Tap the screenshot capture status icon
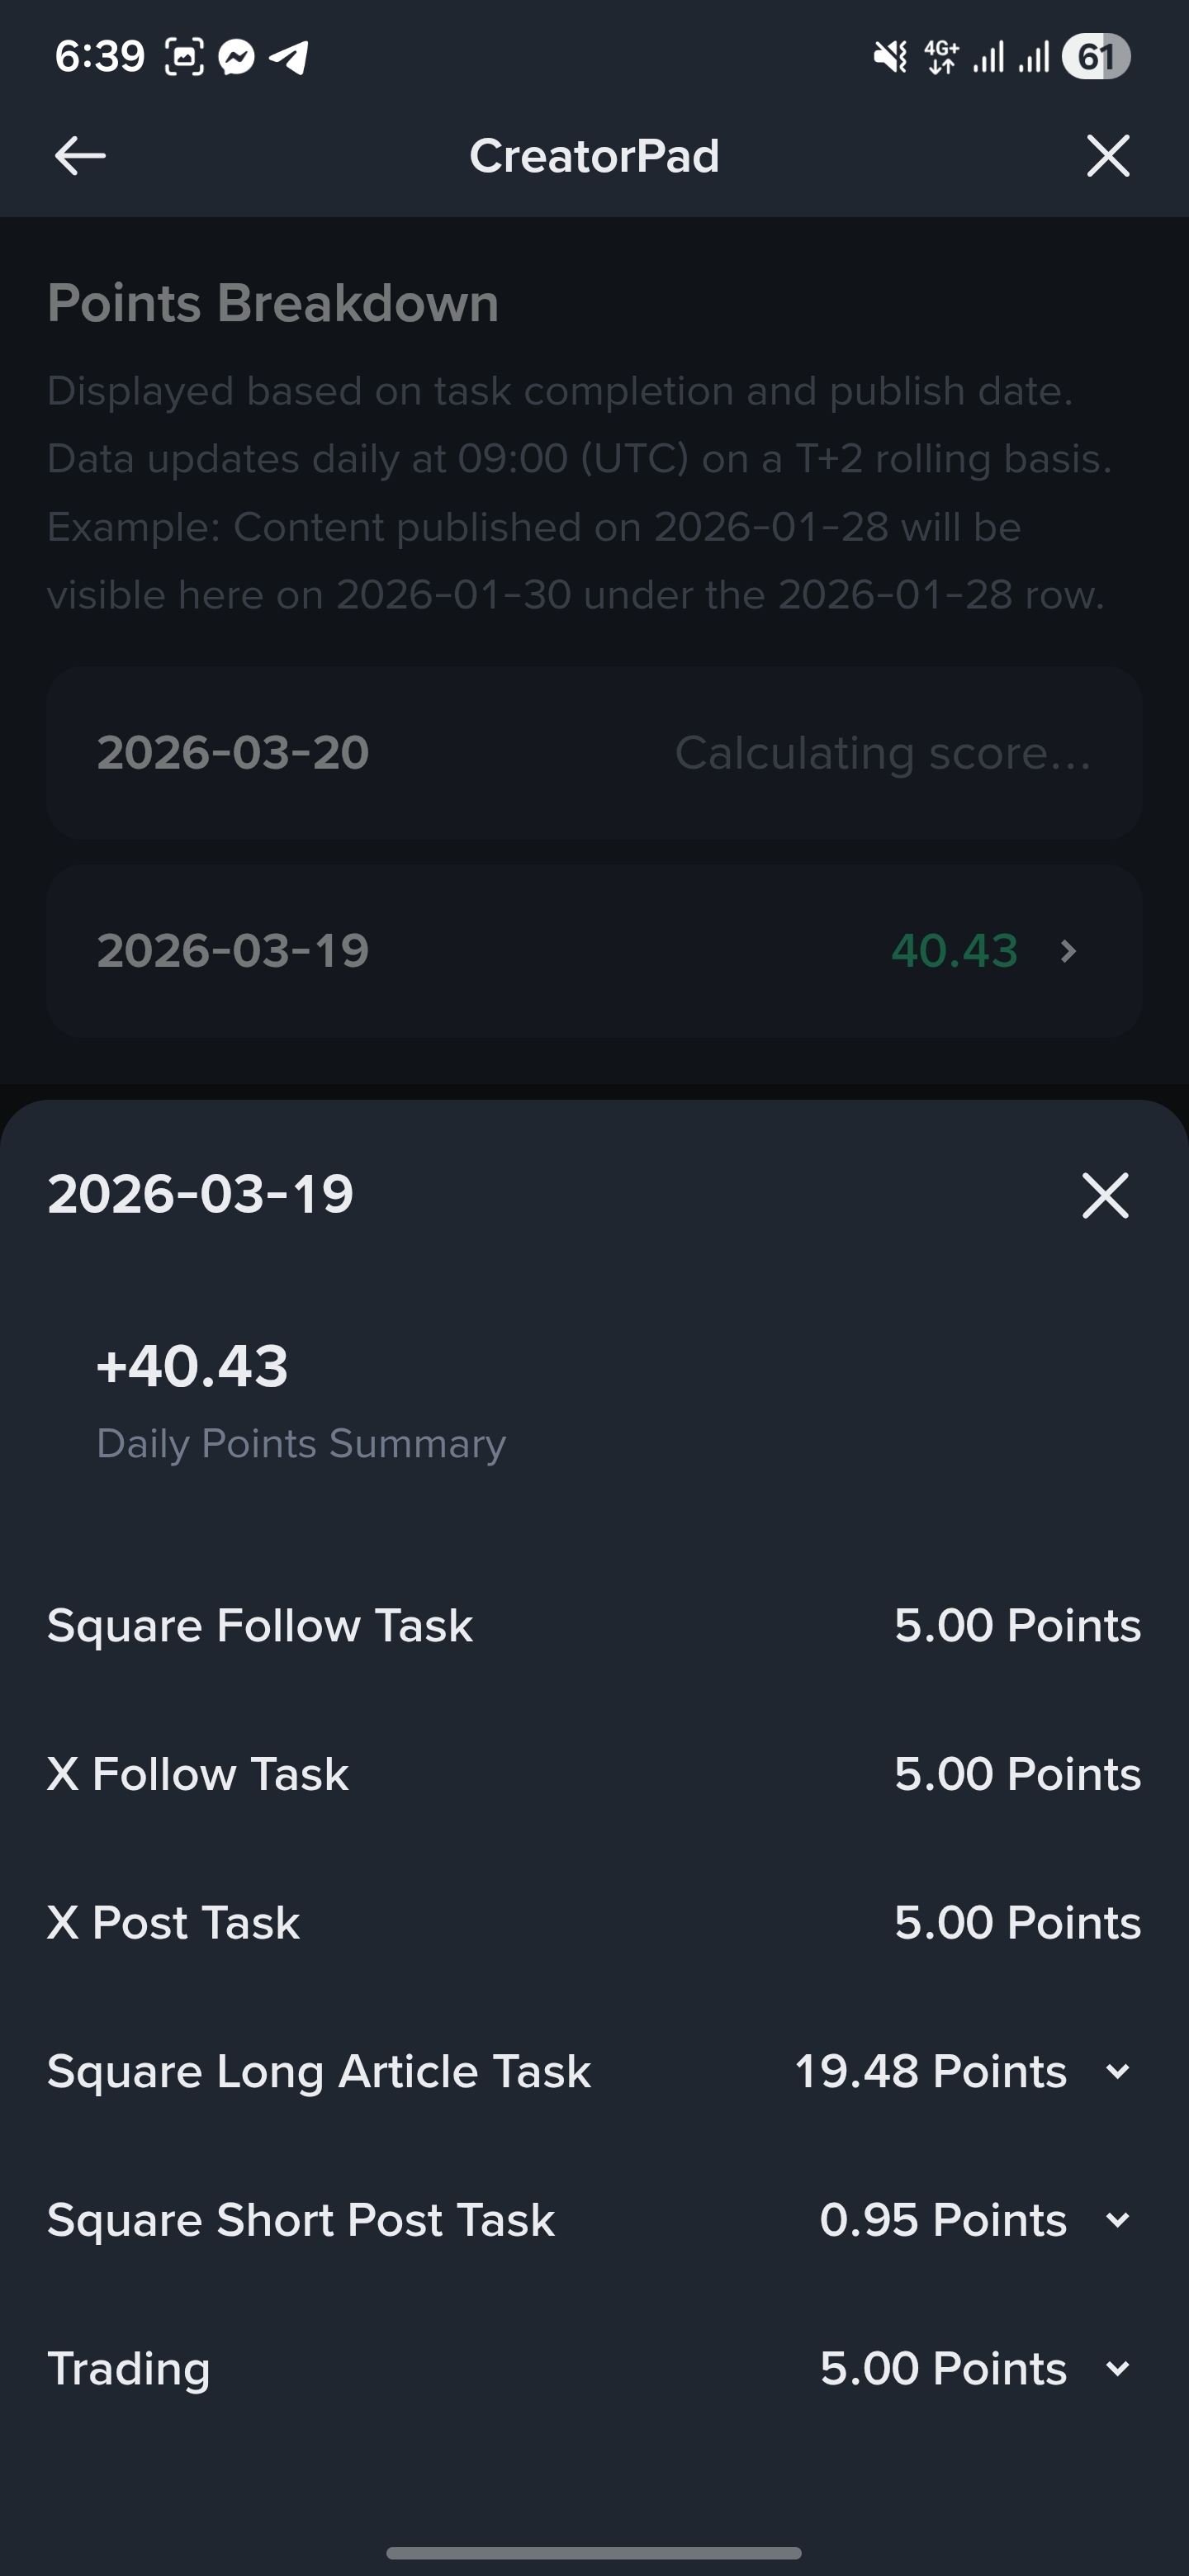Image resolution: width=1189 pixels, height=2576 pixels. pos(184,57)
